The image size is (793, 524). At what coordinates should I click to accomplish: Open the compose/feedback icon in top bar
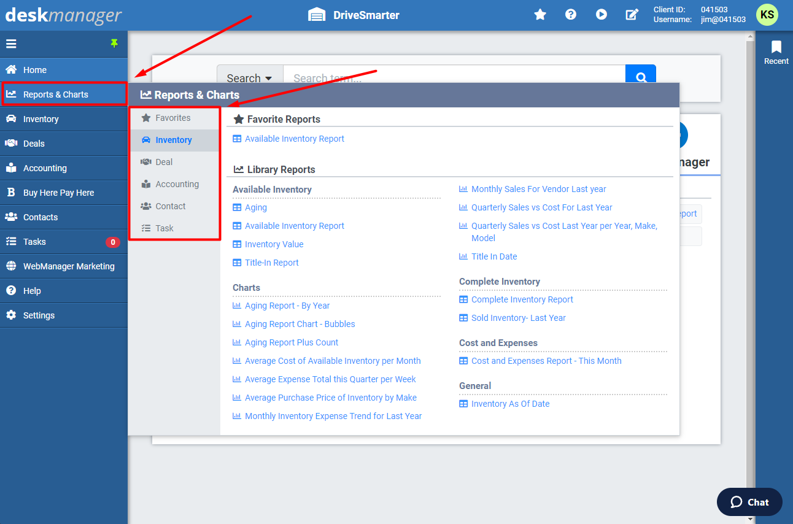coord(632,13)
